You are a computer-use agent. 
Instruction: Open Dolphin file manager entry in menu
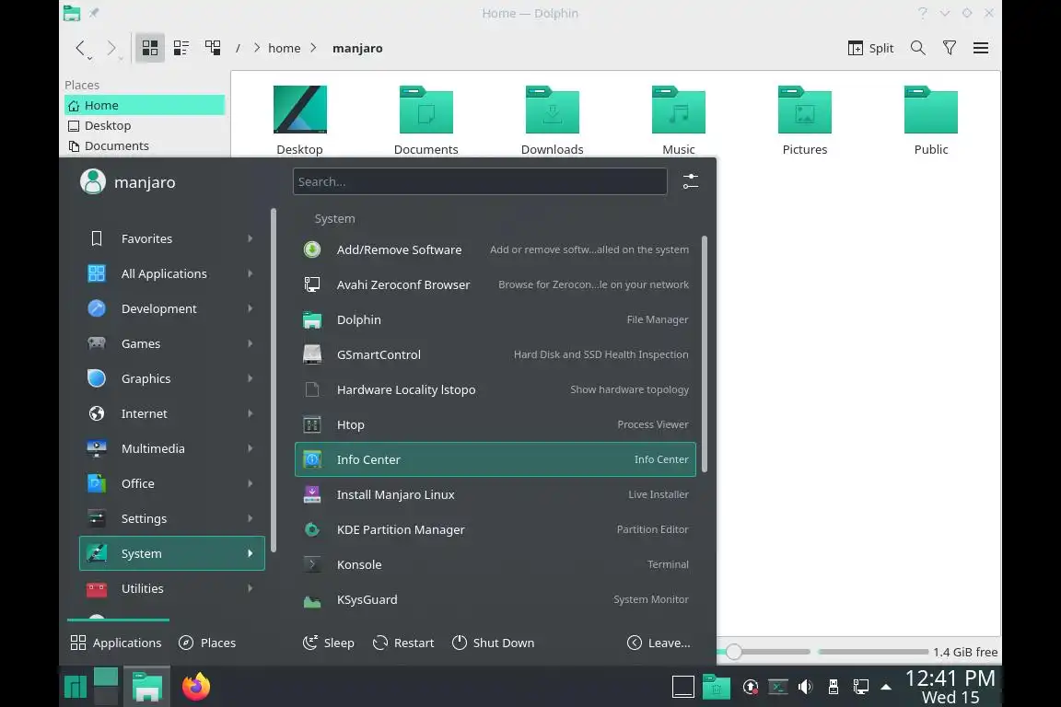495,319
